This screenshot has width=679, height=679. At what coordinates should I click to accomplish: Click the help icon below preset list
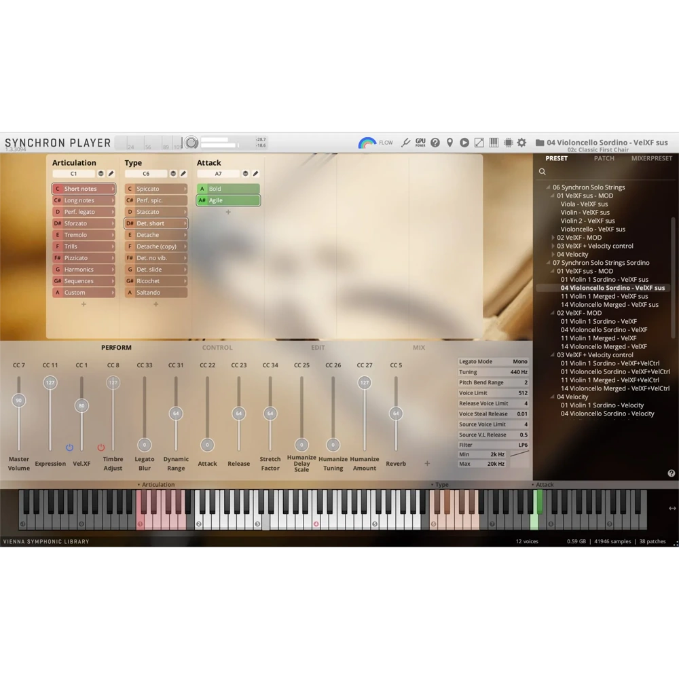[671, 473]
